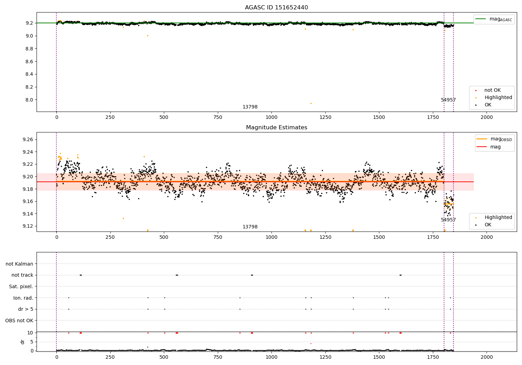Click the "Sat. pixel." row label

(x=21, y=287)
